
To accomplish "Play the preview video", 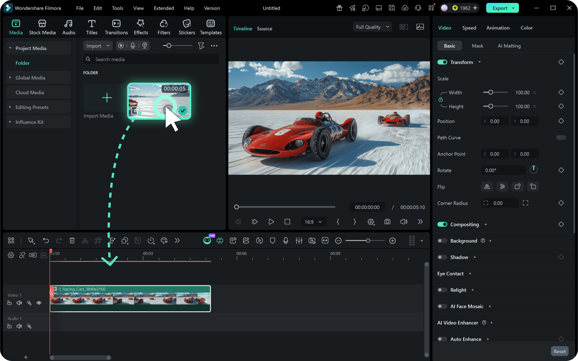I will click(x=271, y=222).
